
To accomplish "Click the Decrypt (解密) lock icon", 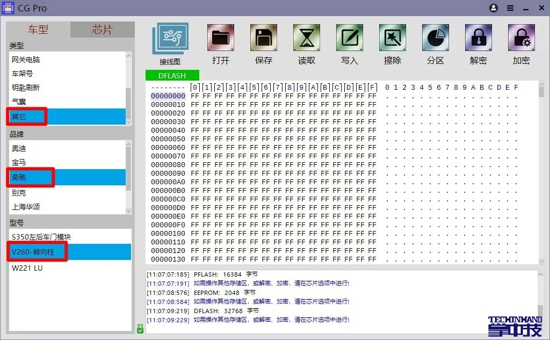I will [x=479, y=39].
